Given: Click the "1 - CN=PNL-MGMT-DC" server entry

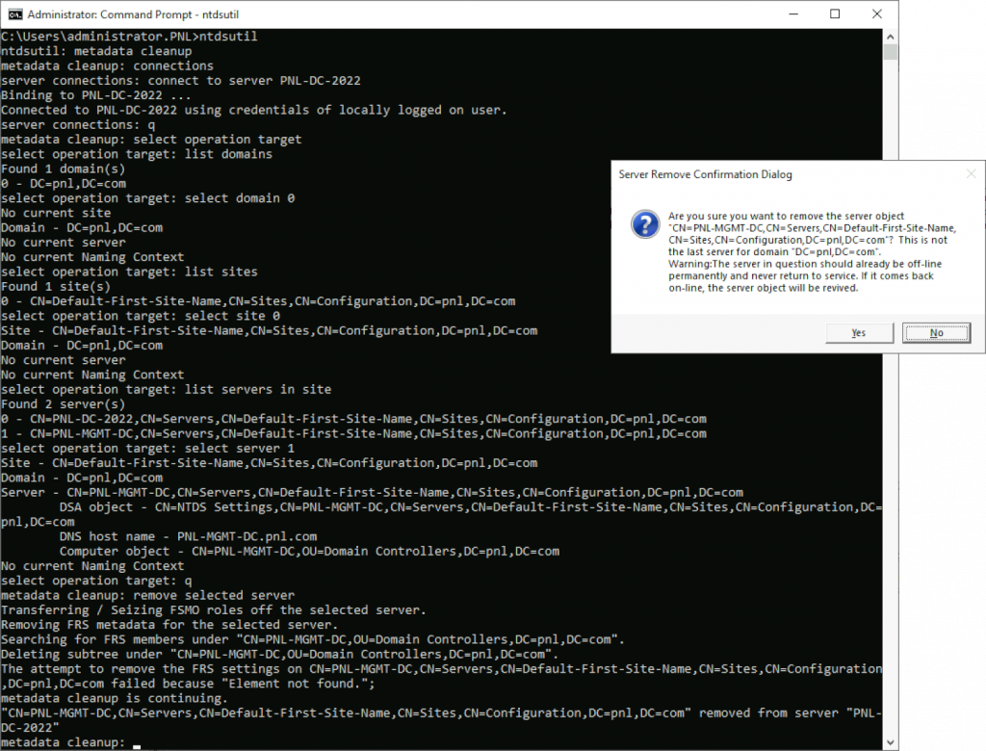Looking at the screenshot, I should click(354, 433).
